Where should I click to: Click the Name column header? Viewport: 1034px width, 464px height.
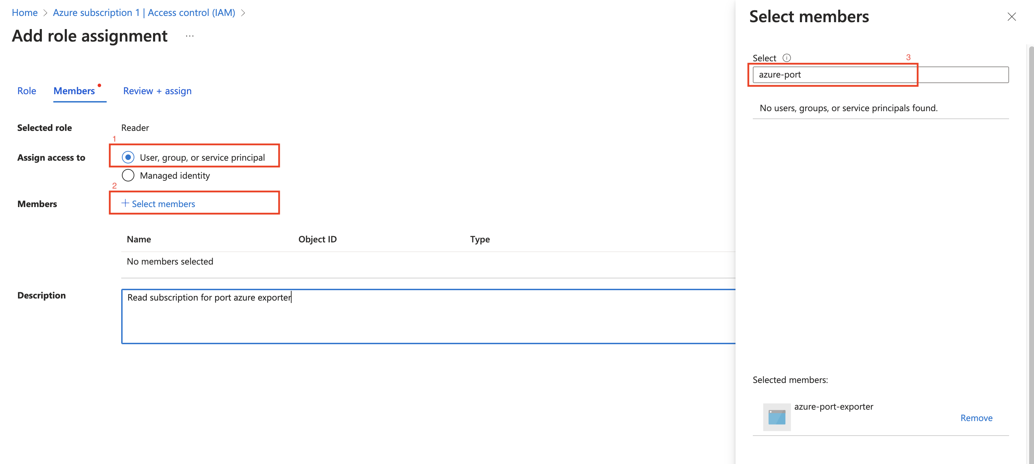139,239
